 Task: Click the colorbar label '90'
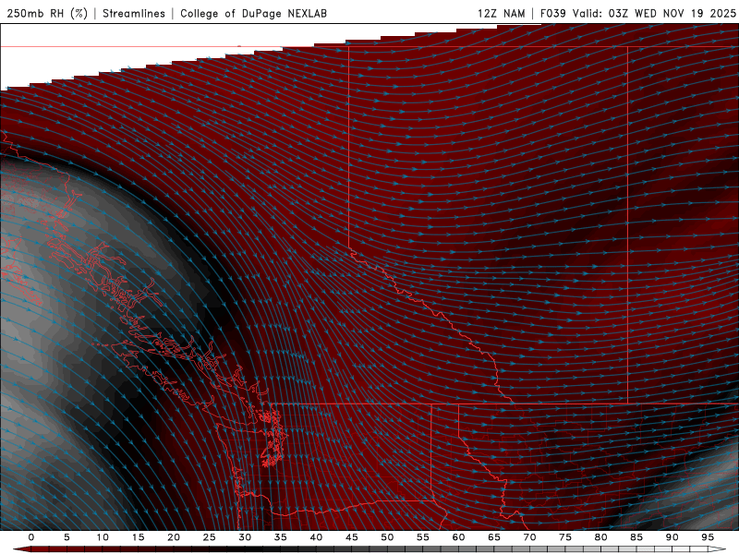coord(672,537)
